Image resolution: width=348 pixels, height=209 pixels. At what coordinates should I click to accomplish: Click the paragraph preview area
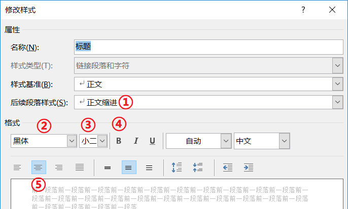[177, 194]
